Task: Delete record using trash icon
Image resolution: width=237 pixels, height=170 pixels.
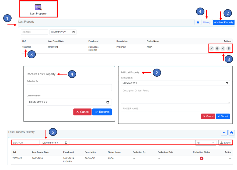Action: (229, 48)
